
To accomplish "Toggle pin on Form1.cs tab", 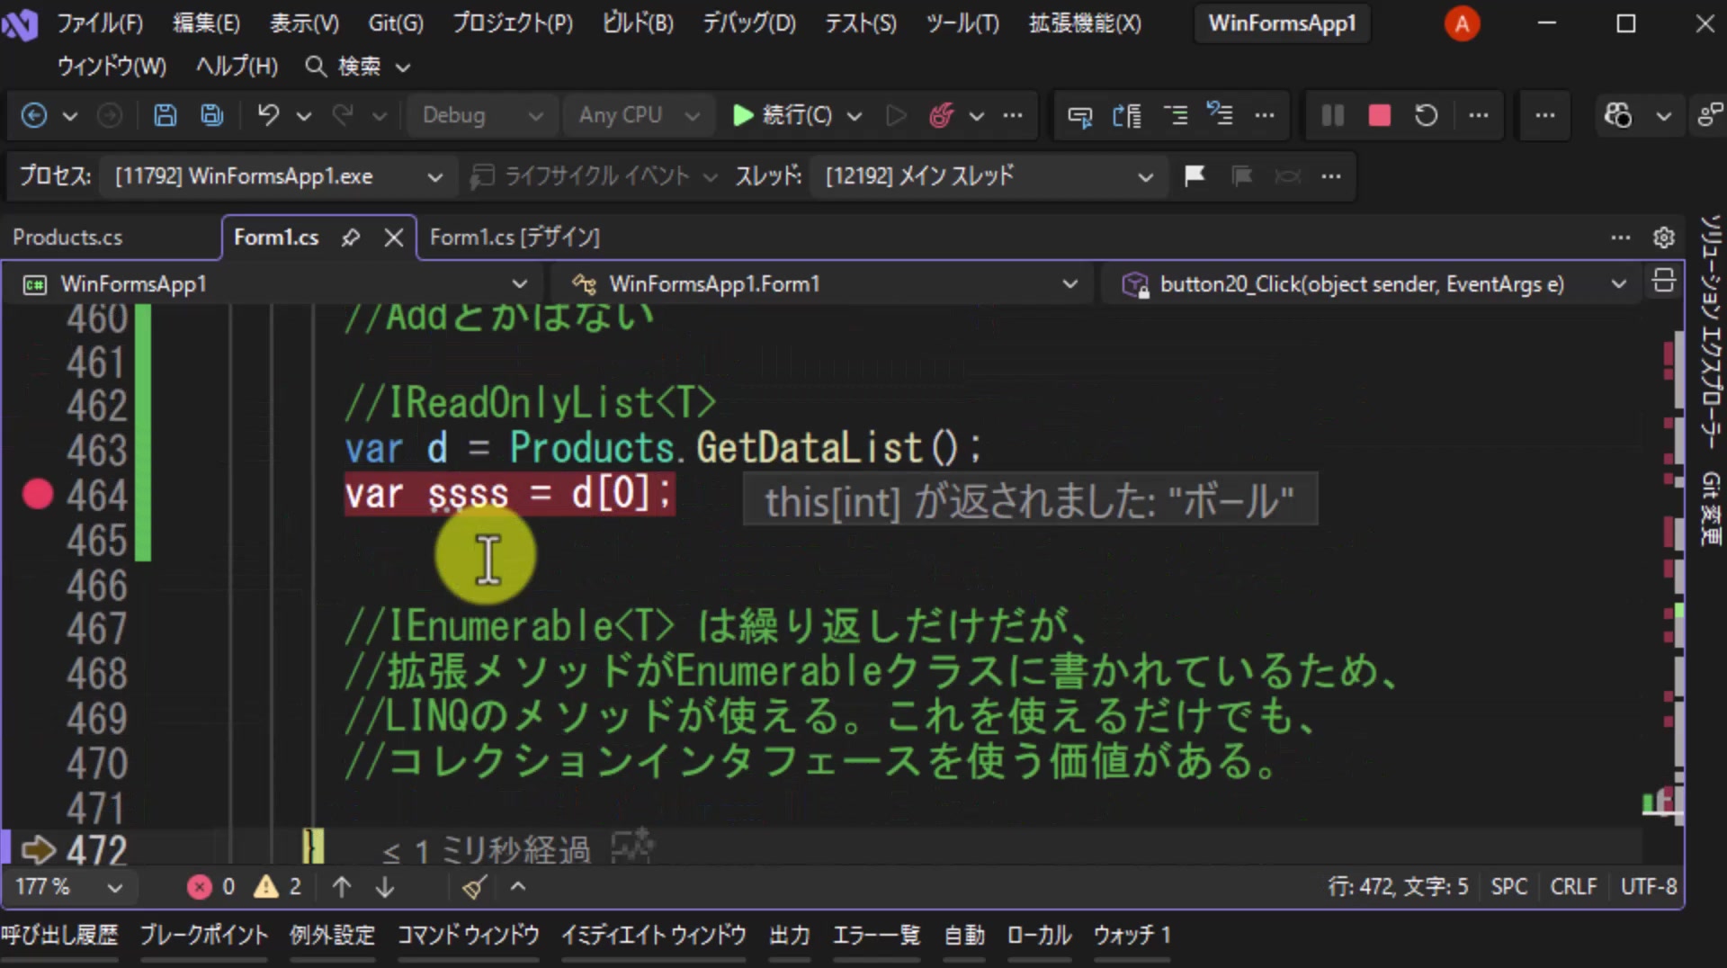I will pyautogui.click(x=351, y=238).
